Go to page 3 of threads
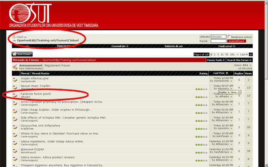This screenshot has height=167, width=268. tap(218, 55)
